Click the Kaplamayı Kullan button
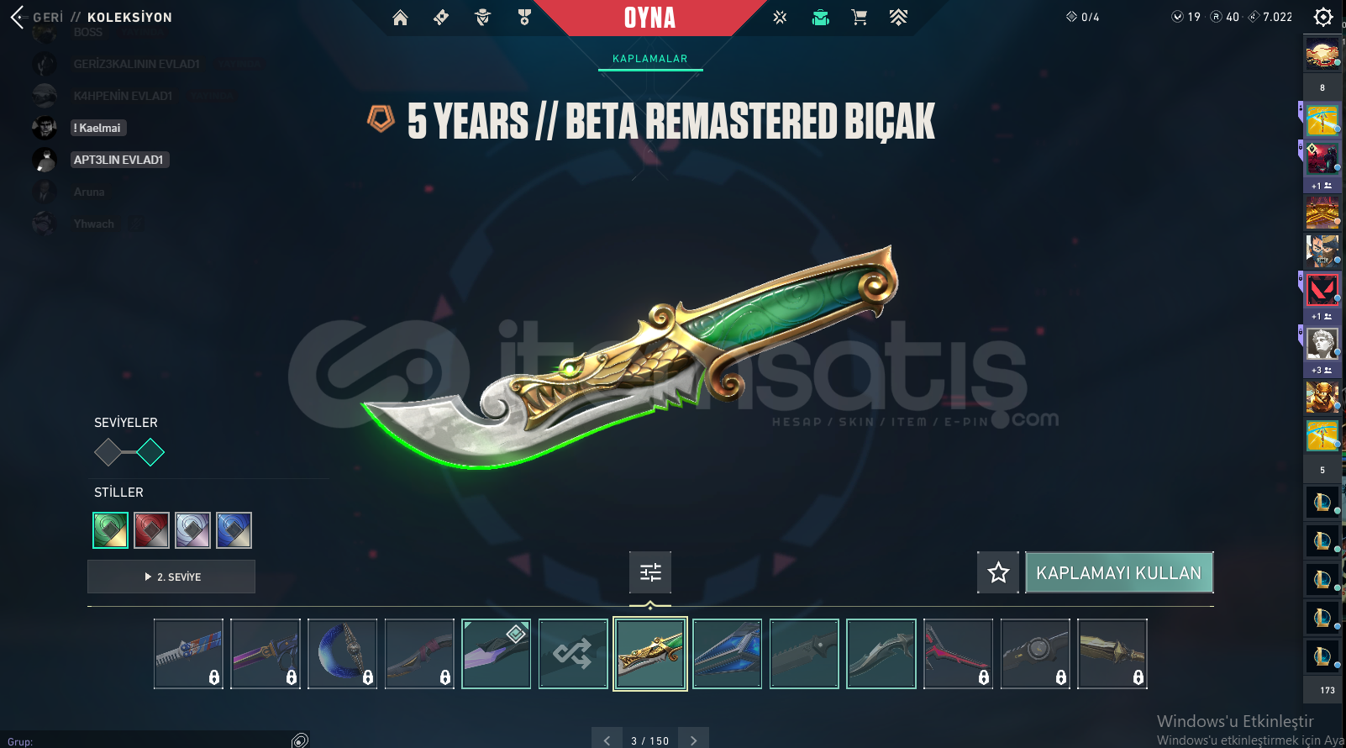 [1119, 572]
